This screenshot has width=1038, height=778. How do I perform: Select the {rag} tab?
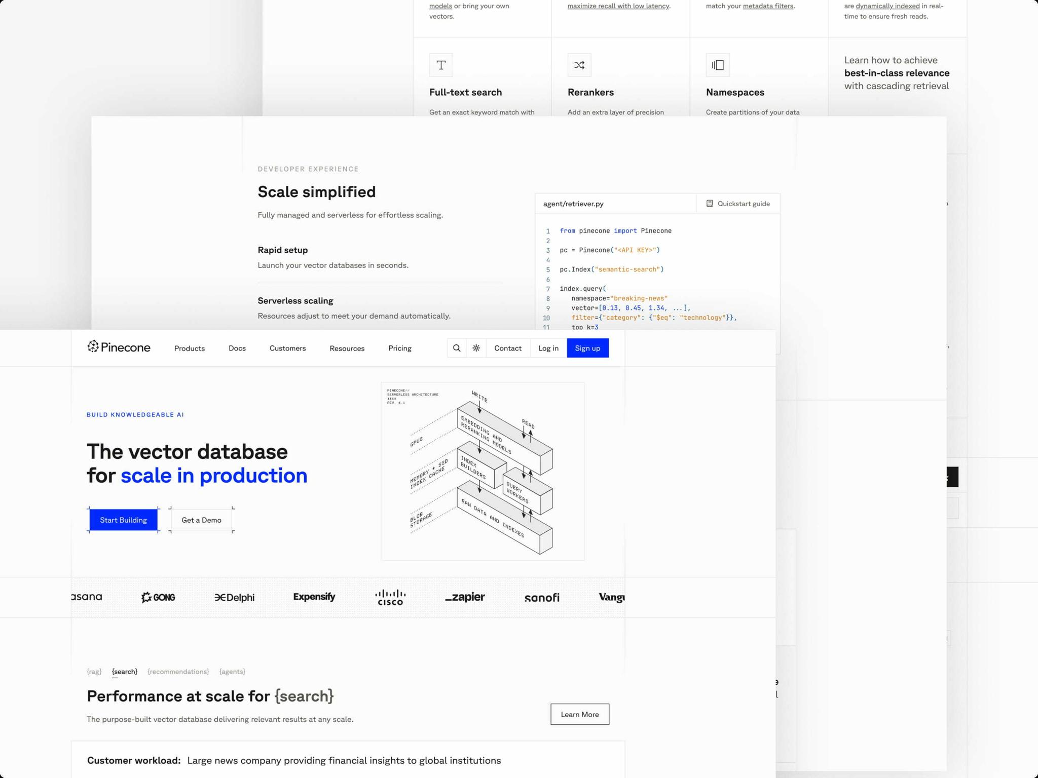pyautogui.click(x=94, y=672)
